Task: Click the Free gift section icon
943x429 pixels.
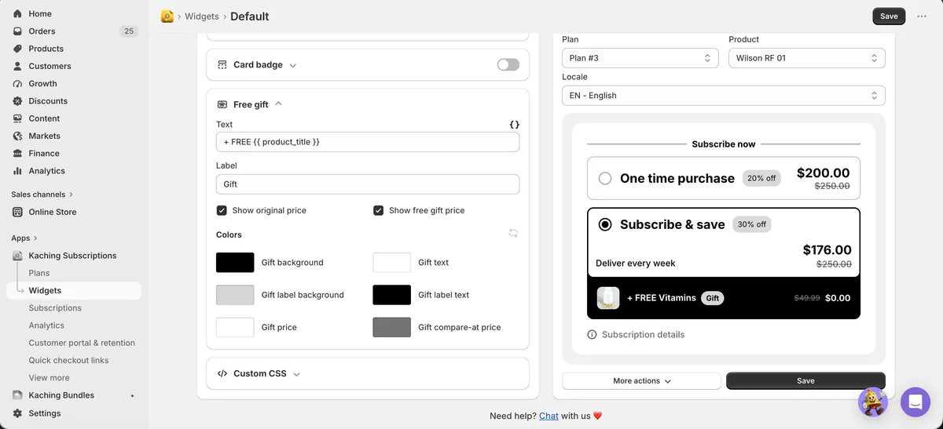Action: pyautogui.click(x=222, y=104)
